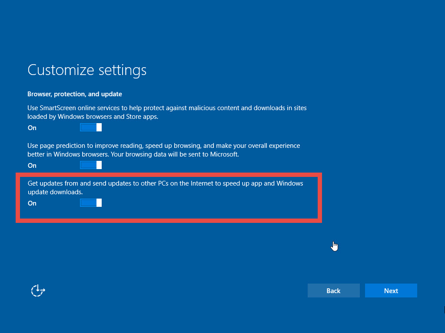This screenshot has width=445, height=333.
Task: Select the 'Customize settings' heading
Action: 87,70
